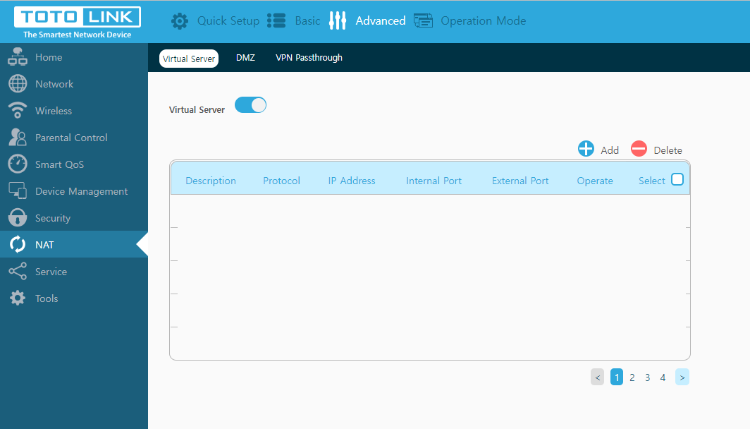Click the Protocol column header
750x429 pixels.
(x=281, y=181)
